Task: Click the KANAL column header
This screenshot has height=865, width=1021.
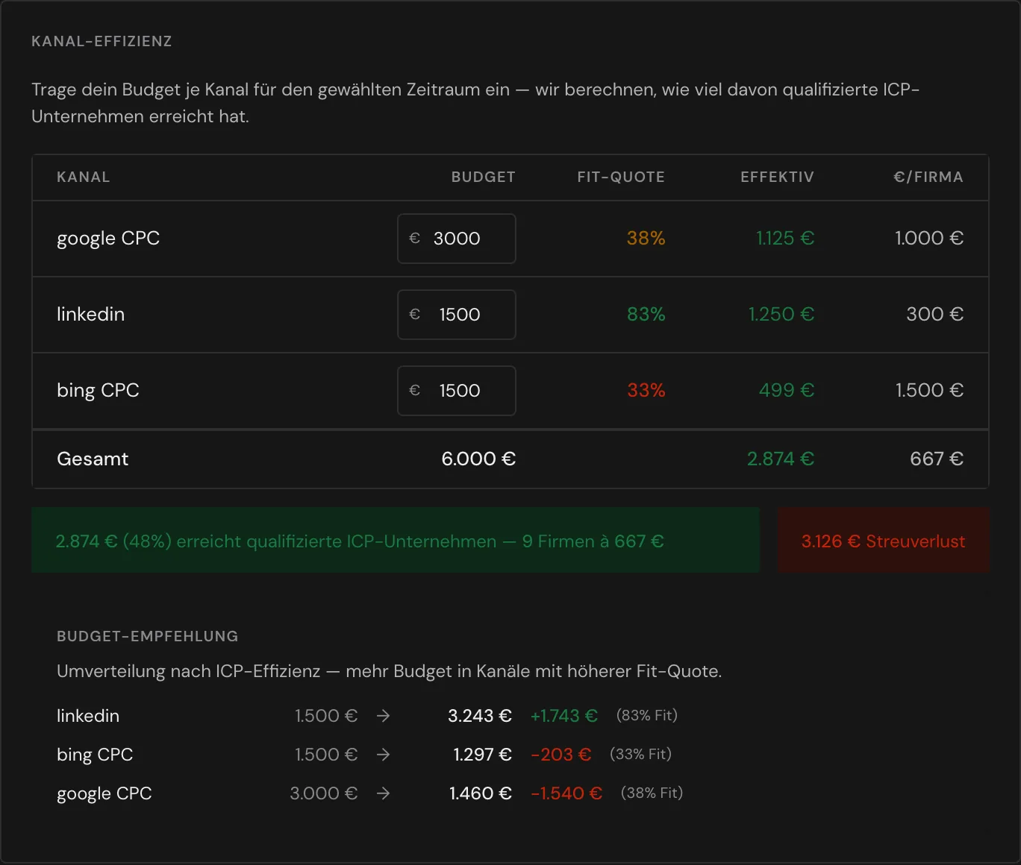Action: click(x=84, y=177)
